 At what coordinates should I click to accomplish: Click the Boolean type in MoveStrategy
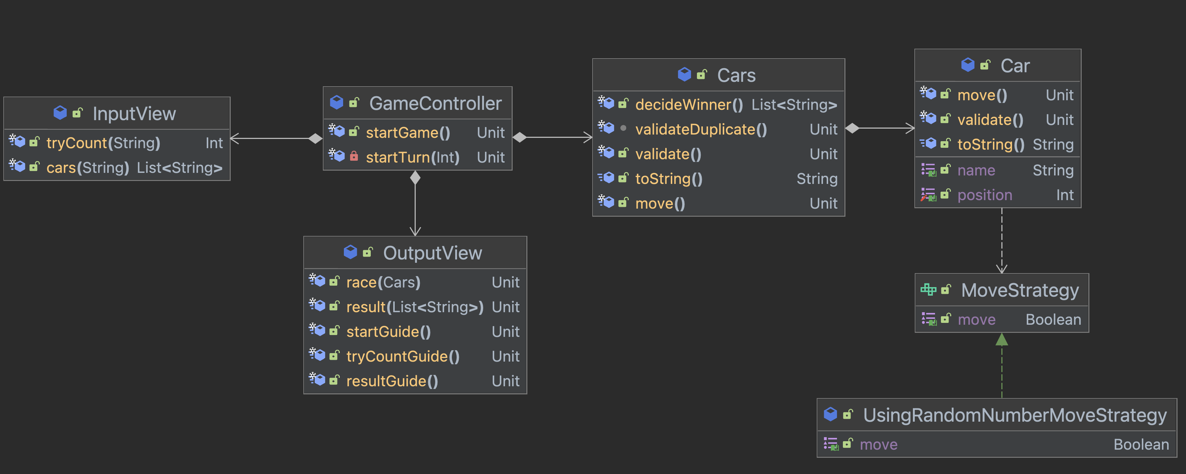pyautogui.click(x=1053, y=319)
